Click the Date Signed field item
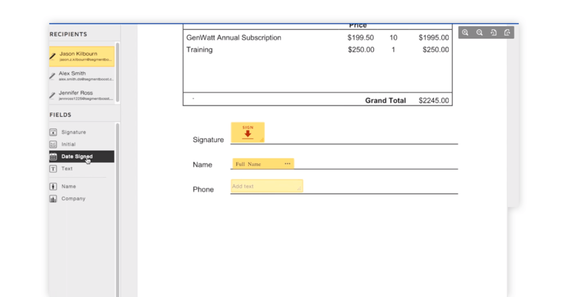Image resolution: width=568 pixels, height=297 pixels. [x=82, y=156]
